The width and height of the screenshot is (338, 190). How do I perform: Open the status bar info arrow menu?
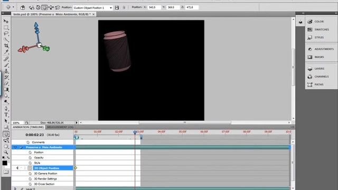[77, 122]
